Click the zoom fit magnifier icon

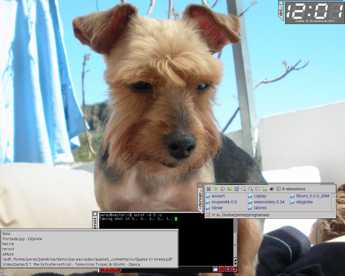(250, 189)
